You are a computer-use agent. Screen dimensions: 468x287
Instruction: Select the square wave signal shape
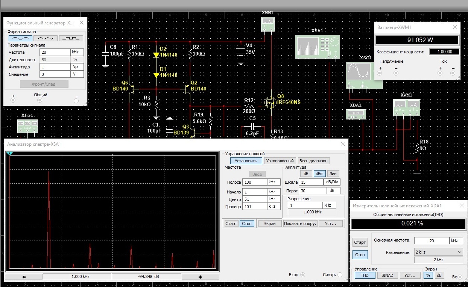71,38
